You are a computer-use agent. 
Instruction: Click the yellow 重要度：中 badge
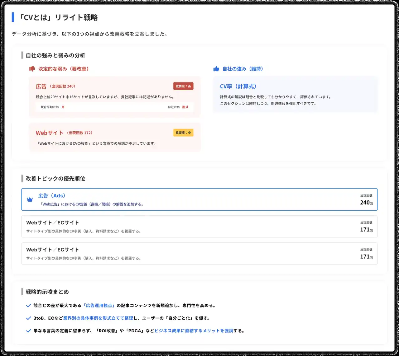pos(183,133)
